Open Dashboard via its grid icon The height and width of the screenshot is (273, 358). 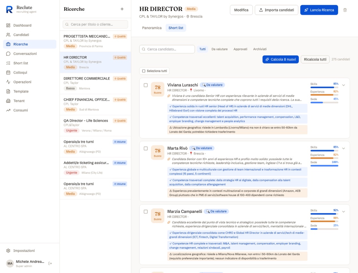(8, 25)
